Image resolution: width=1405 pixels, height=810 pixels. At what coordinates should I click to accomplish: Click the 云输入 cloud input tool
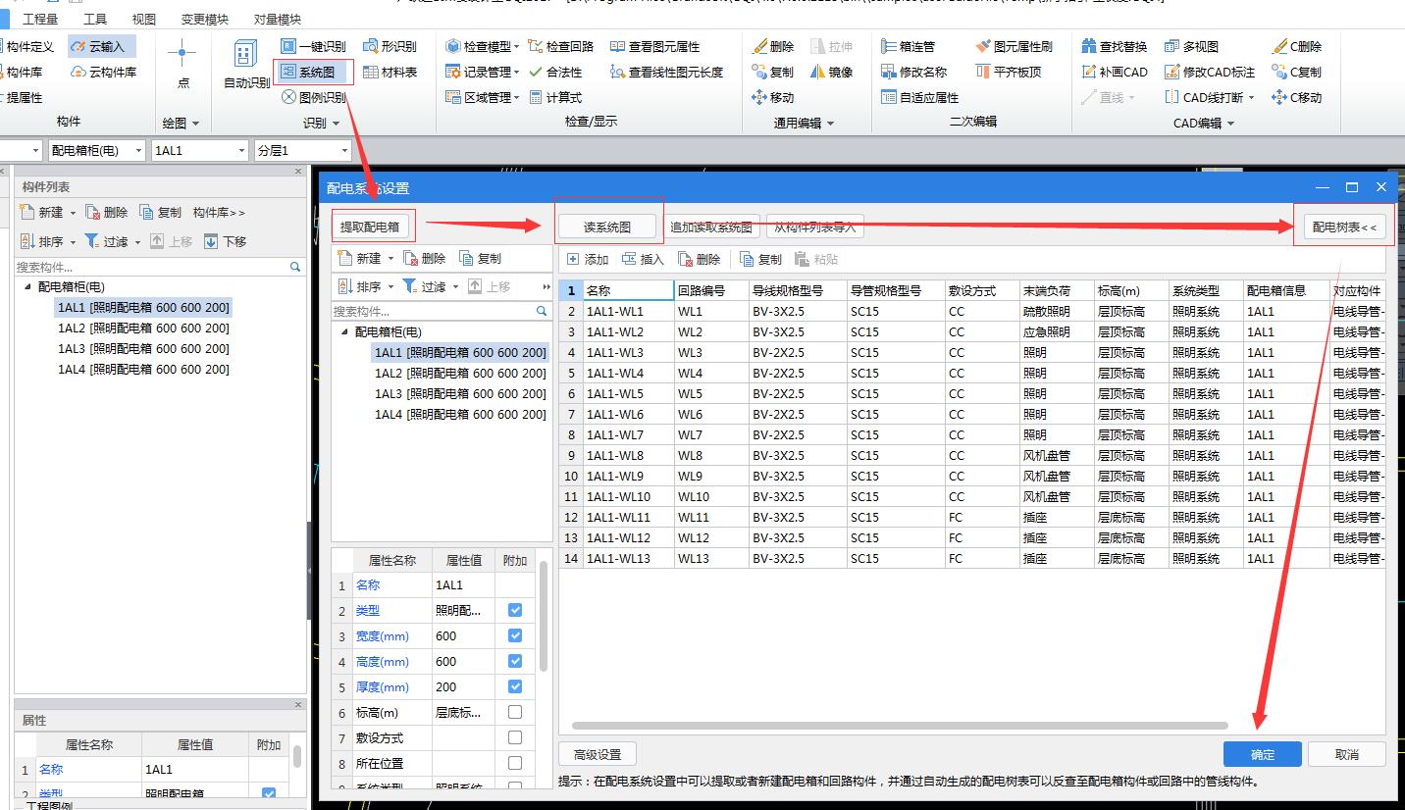102,46
